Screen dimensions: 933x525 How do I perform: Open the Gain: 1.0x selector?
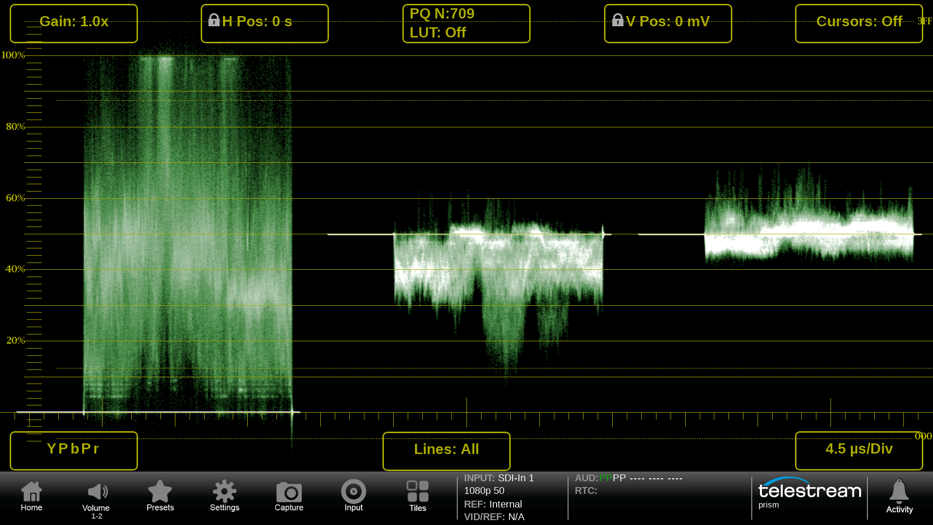point(74,23)
